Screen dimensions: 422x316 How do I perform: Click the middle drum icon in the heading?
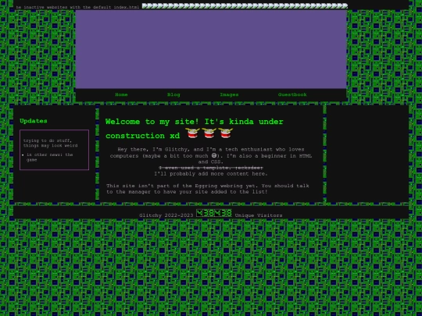[x=209, y=133]
